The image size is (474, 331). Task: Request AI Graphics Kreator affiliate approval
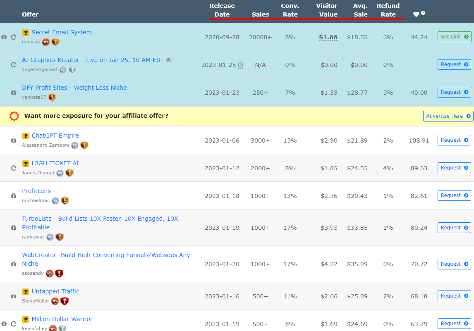pyautogui.click(x=454, y=64)
